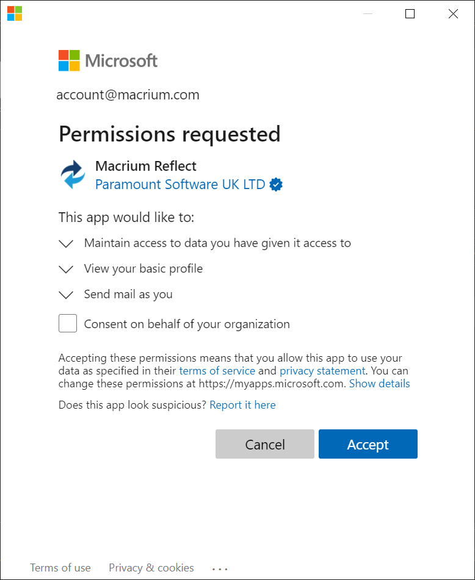Close the permissions dialog window

[453, 14]
